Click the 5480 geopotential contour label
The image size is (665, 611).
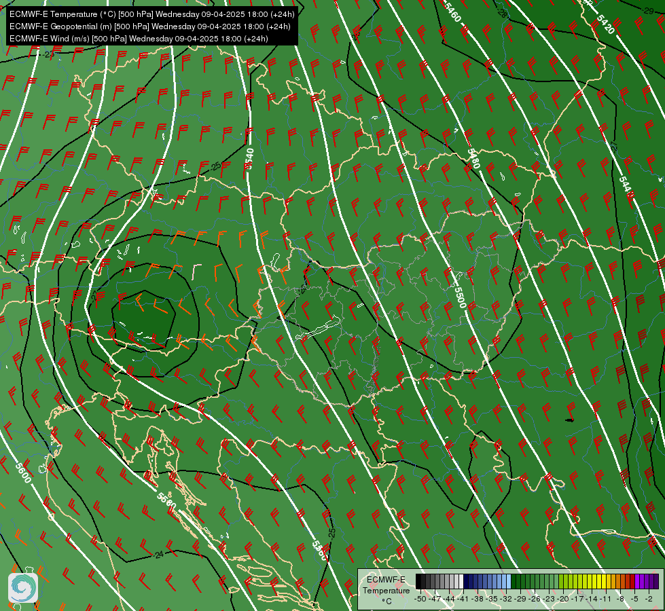(473, 158)
